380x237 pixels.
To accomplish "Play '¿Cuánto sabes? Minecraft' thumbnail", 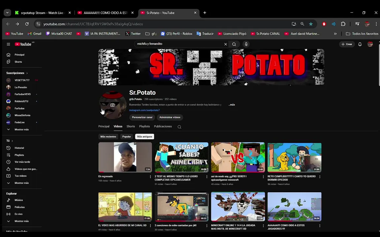I will pos(181,157).
